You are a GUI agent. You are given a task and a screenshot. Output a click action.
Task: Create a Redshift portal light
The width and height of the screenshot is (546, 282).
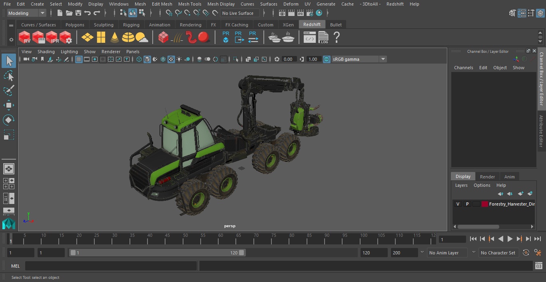point(101,38)
